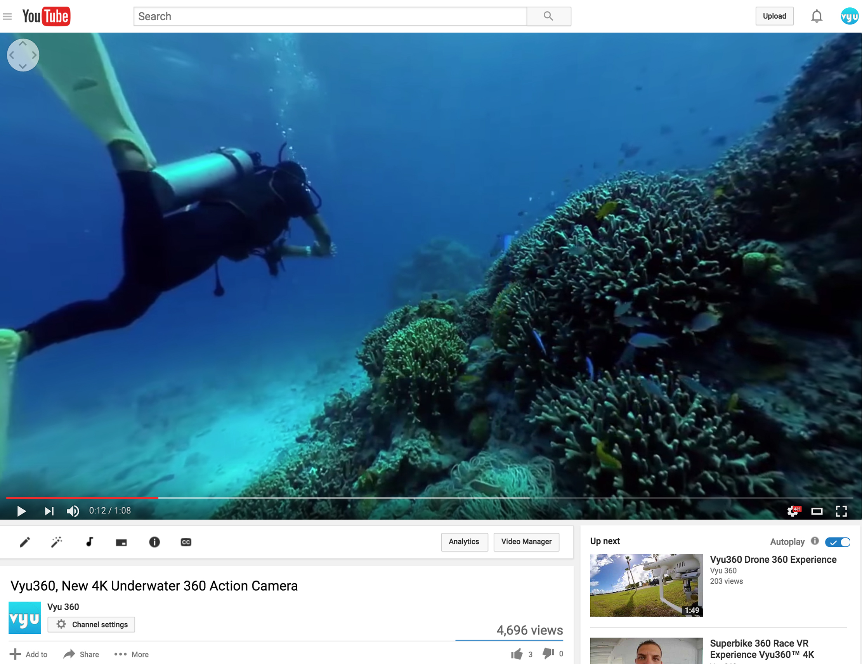This screenshot has height=664, width=862.
Task: Pan the 360 view down
Action: (23, 66)
